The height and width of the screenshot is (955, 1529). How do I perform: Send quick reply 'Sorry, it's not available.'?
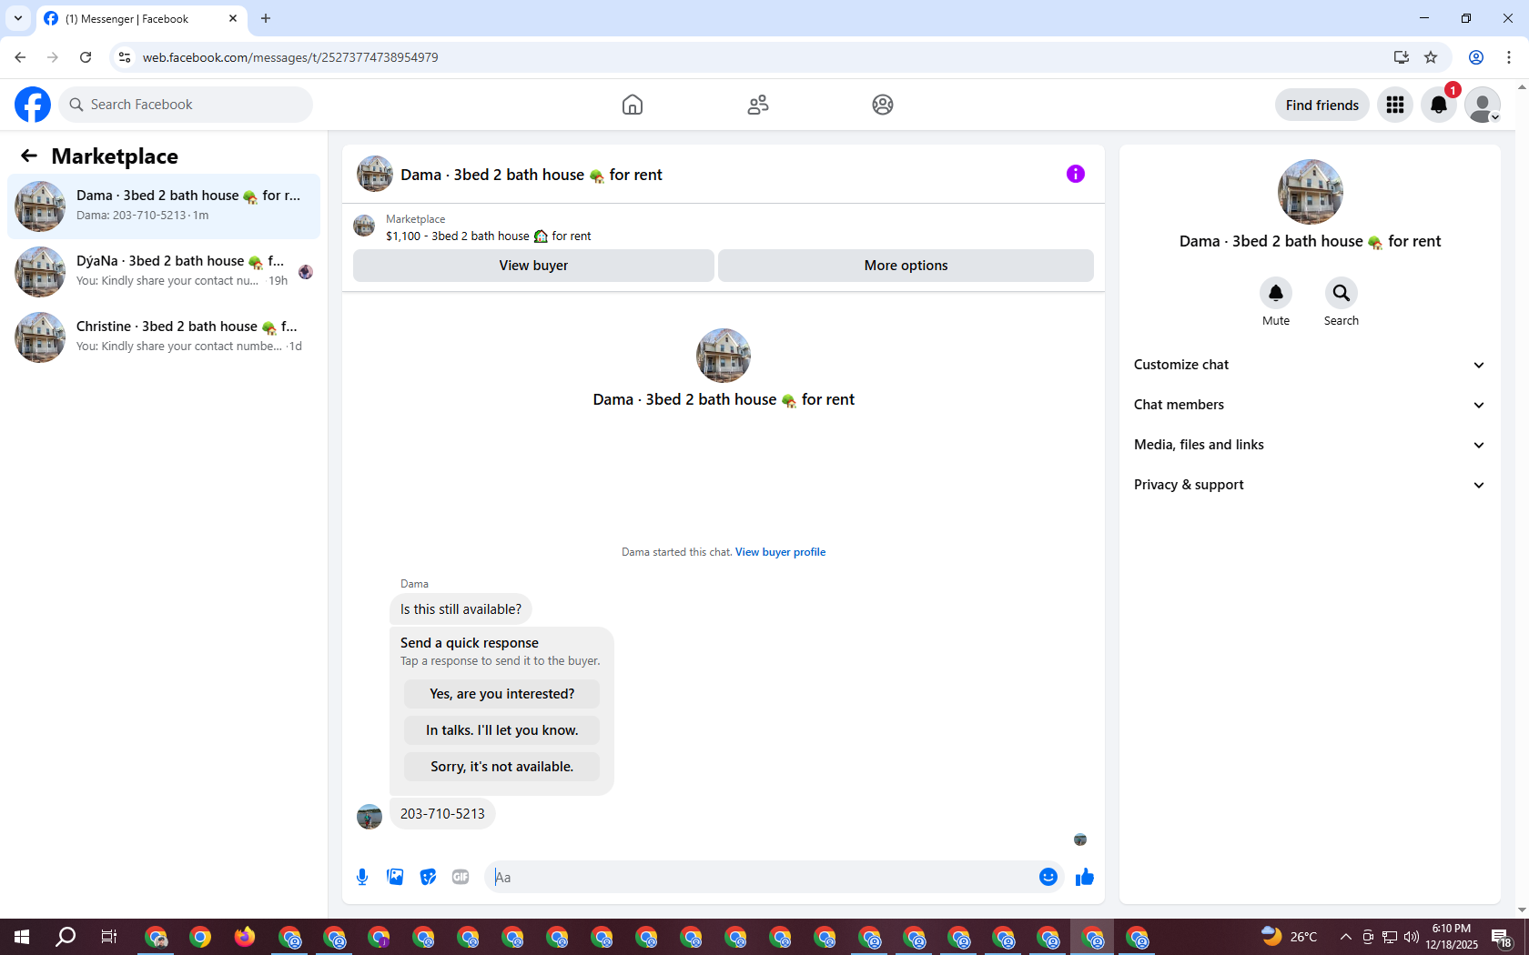501,767
